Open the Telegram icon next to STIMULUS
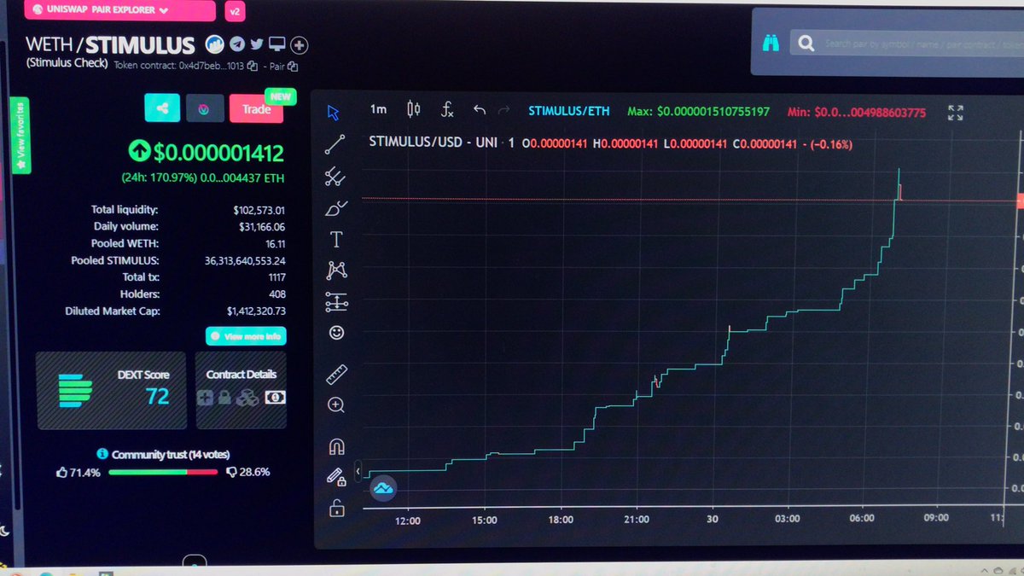 [x=238, y=44]
